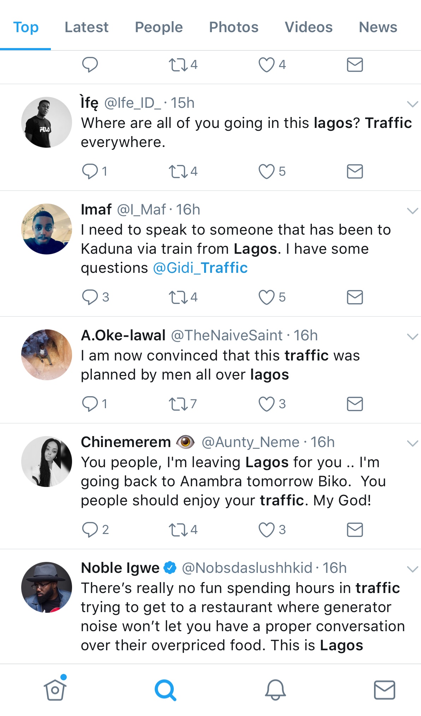421x716 pixels.
Task: Open Chinemerem's avatar photo
Action: pyautogui.click(x=47, y=461)
